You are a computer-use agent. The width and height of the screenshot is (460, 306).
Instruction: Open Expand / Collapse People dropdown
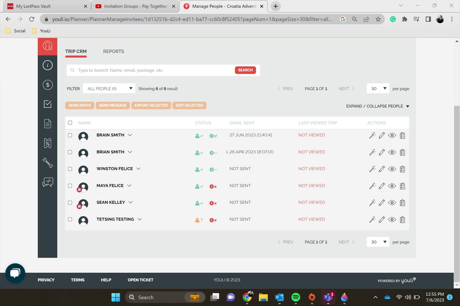pos(378,106)
